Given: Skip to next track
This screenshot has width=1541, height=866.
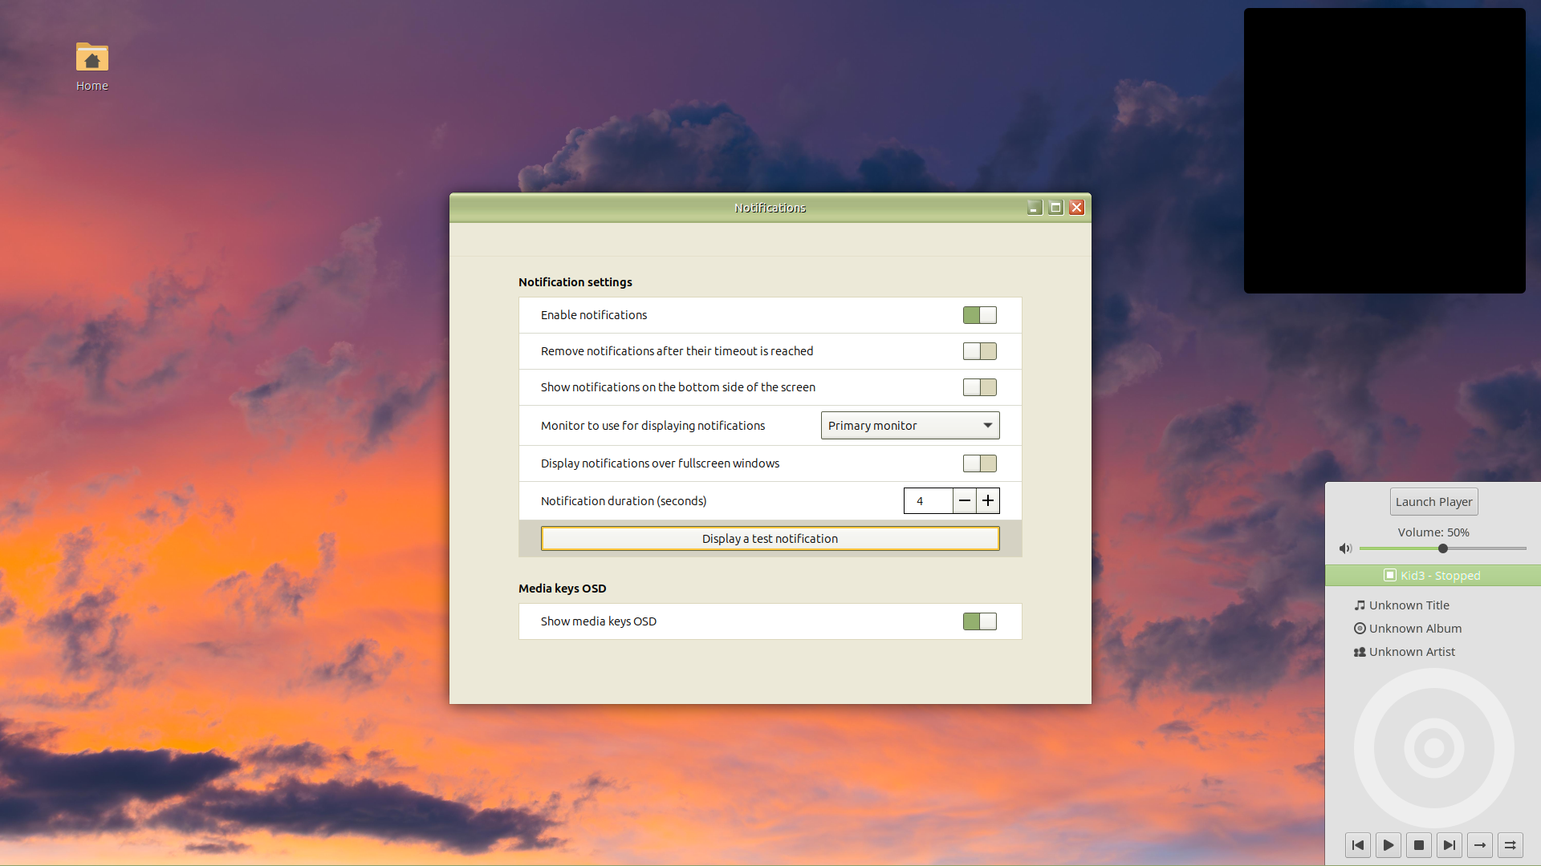Looking at the screenshot, I should [1450, 845].
